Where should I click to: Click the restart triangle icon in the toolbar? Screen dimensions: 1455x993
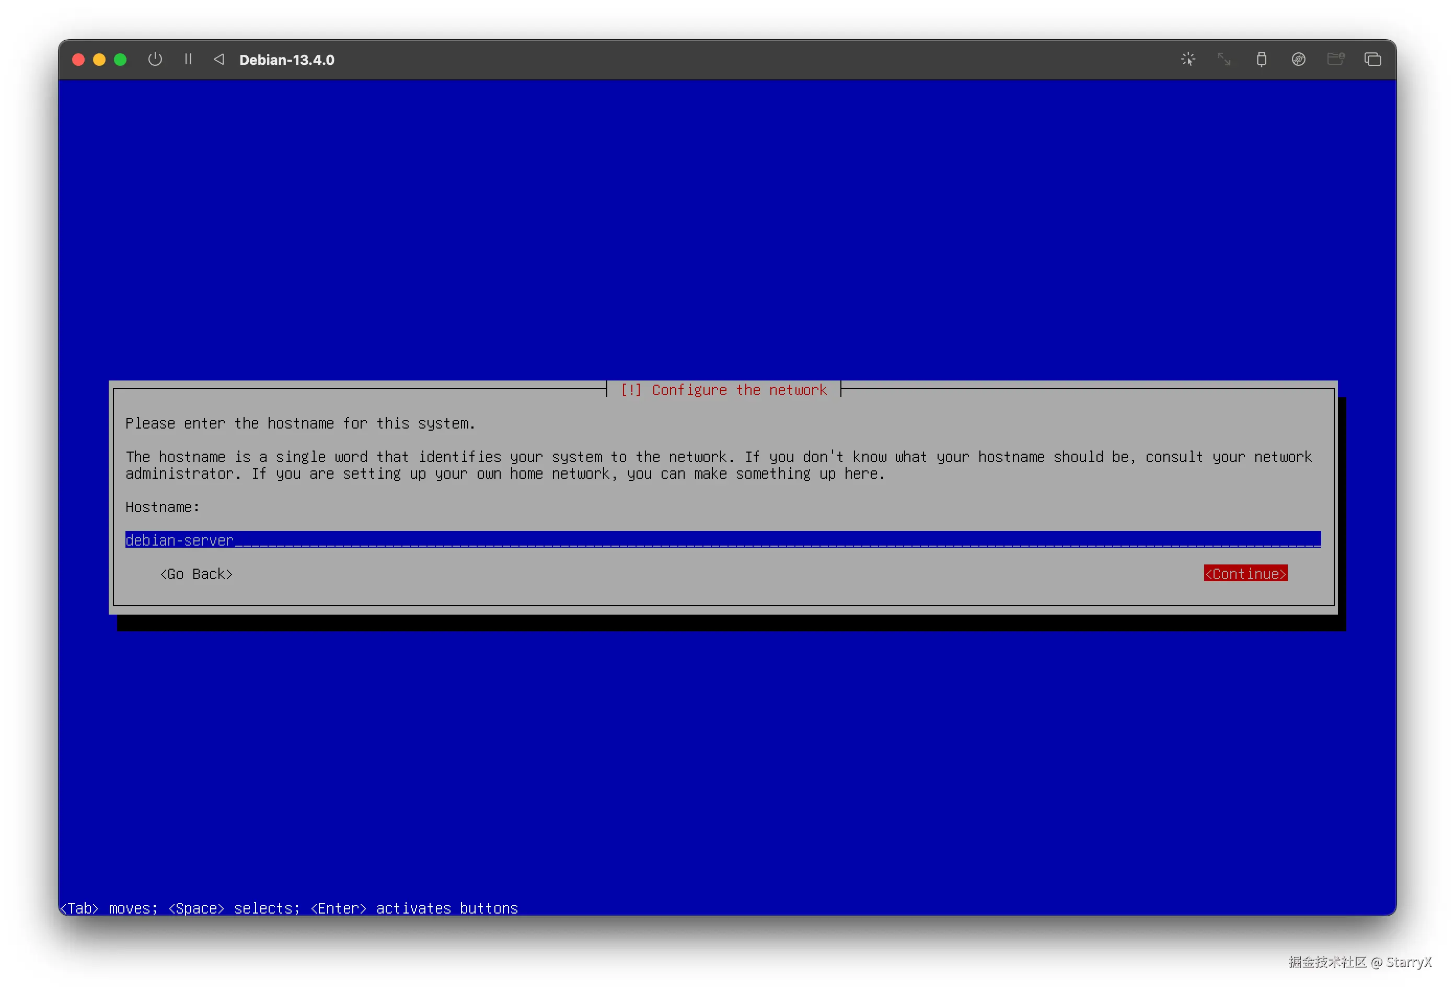click(218, 60)
